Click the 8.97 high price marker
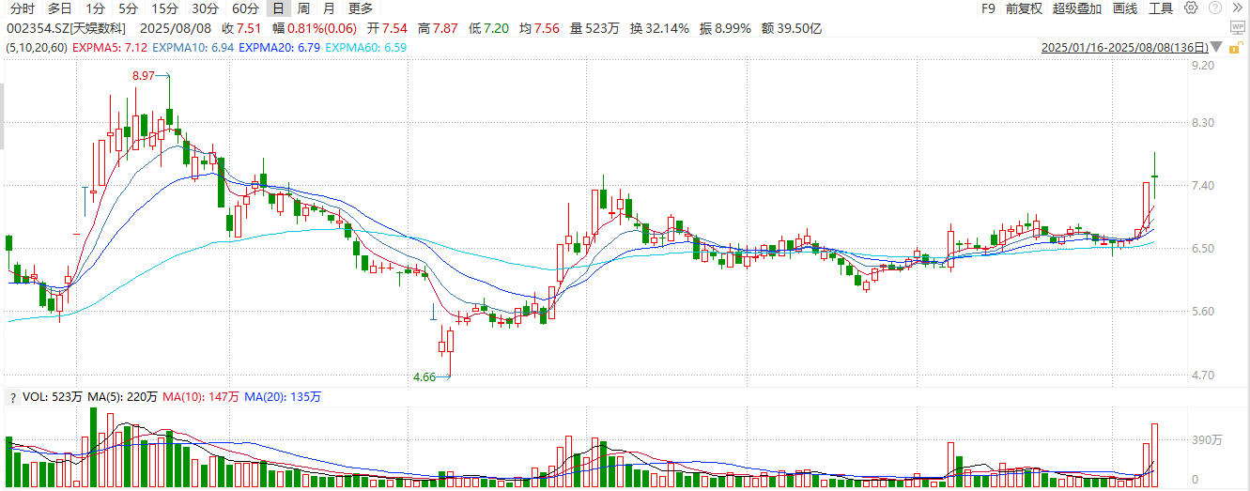 point(143,74)
